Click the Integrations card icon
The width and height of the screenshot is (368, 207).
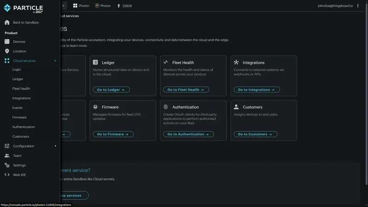pyautogui.click(x=236, y=62)
